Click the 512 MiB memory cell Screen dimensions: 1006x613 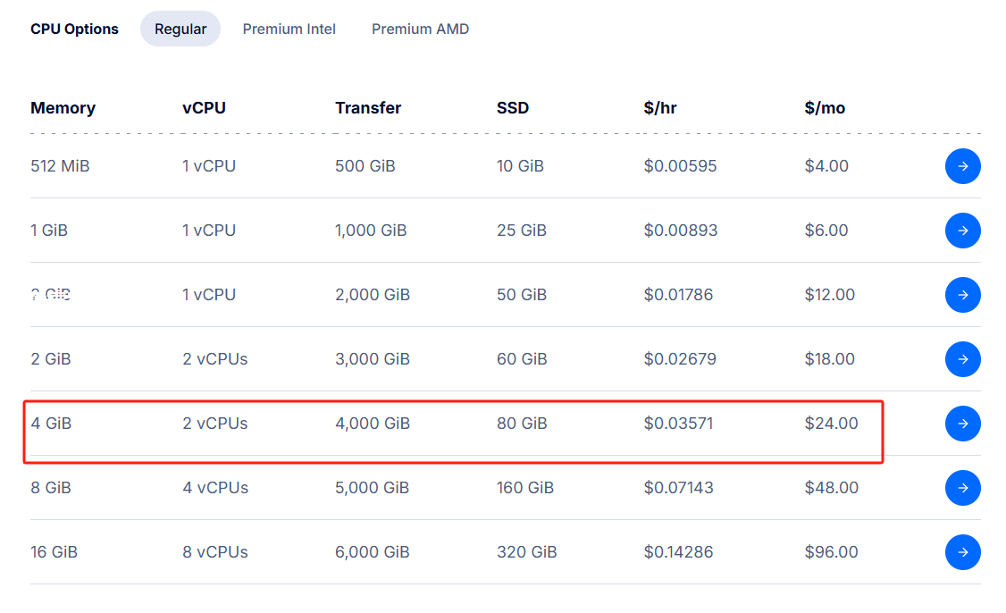pyautogui.click(x=60, y=166)
